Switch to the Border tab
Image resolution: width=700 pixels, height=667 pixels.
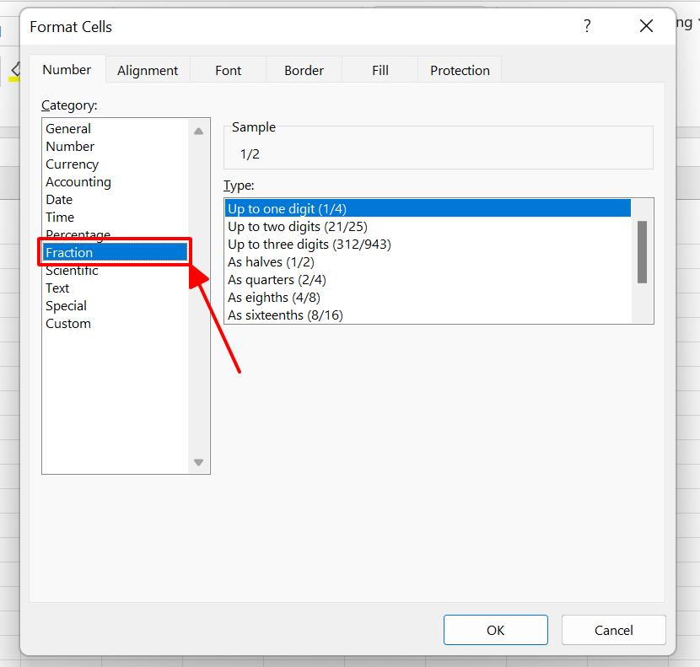pos(304,71)
